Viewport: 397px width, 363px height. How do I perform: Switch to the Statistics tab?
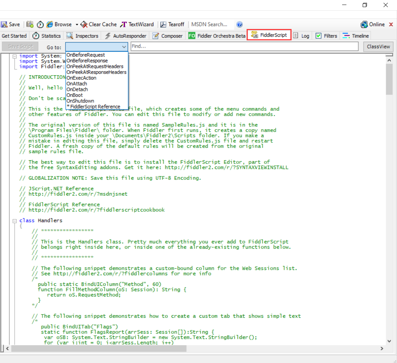(47, 36)
